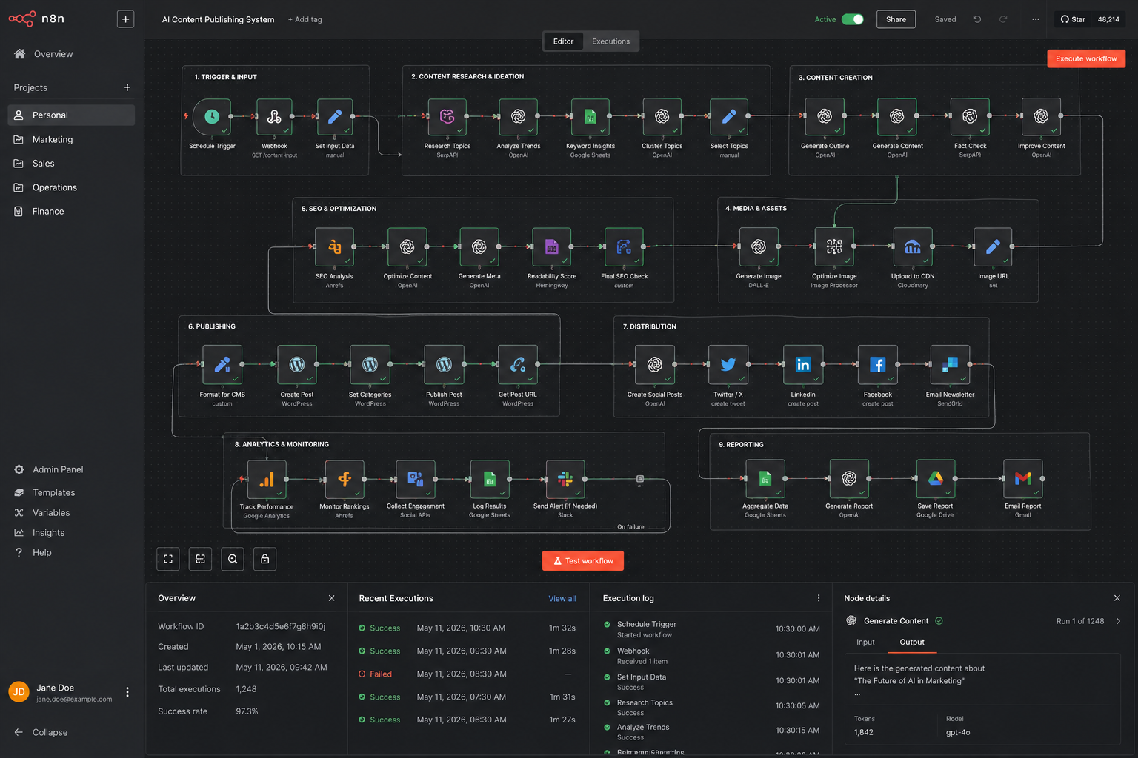Toggle the canvas lock icon

[265, 559]
